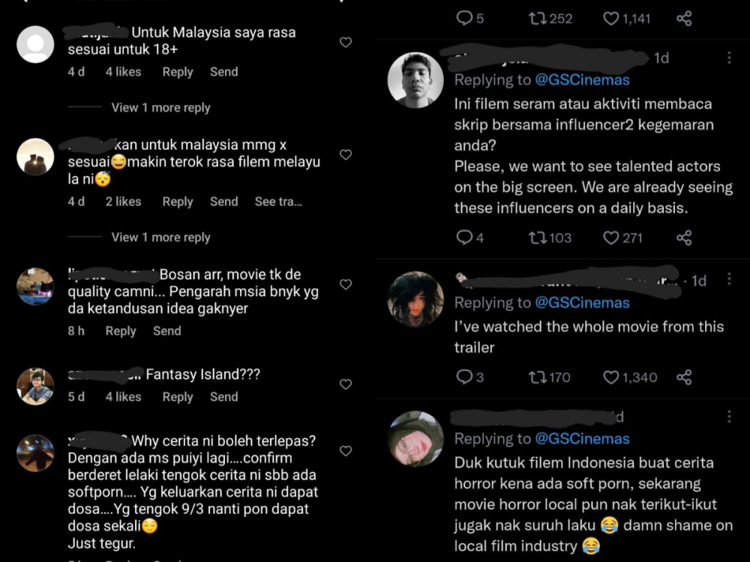The height and width of the screenshot is (562, 750).
Task: Expand 'View 1 more reply' under the first comment
Action: click(160, 108)
